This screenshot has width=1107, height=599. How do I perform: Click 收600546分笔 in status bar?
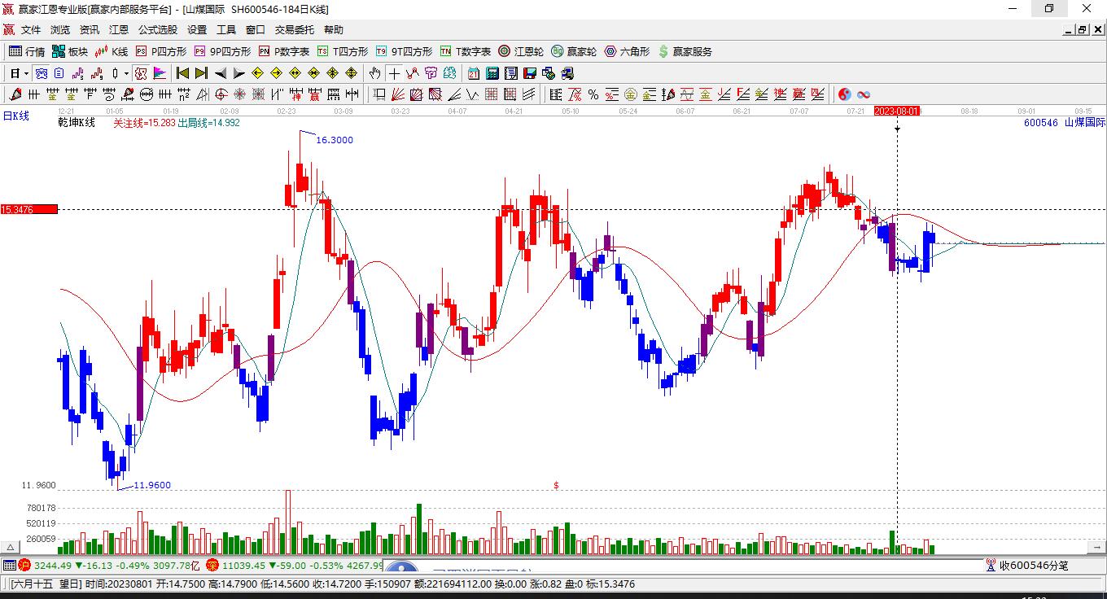(x=1027, y=565)
